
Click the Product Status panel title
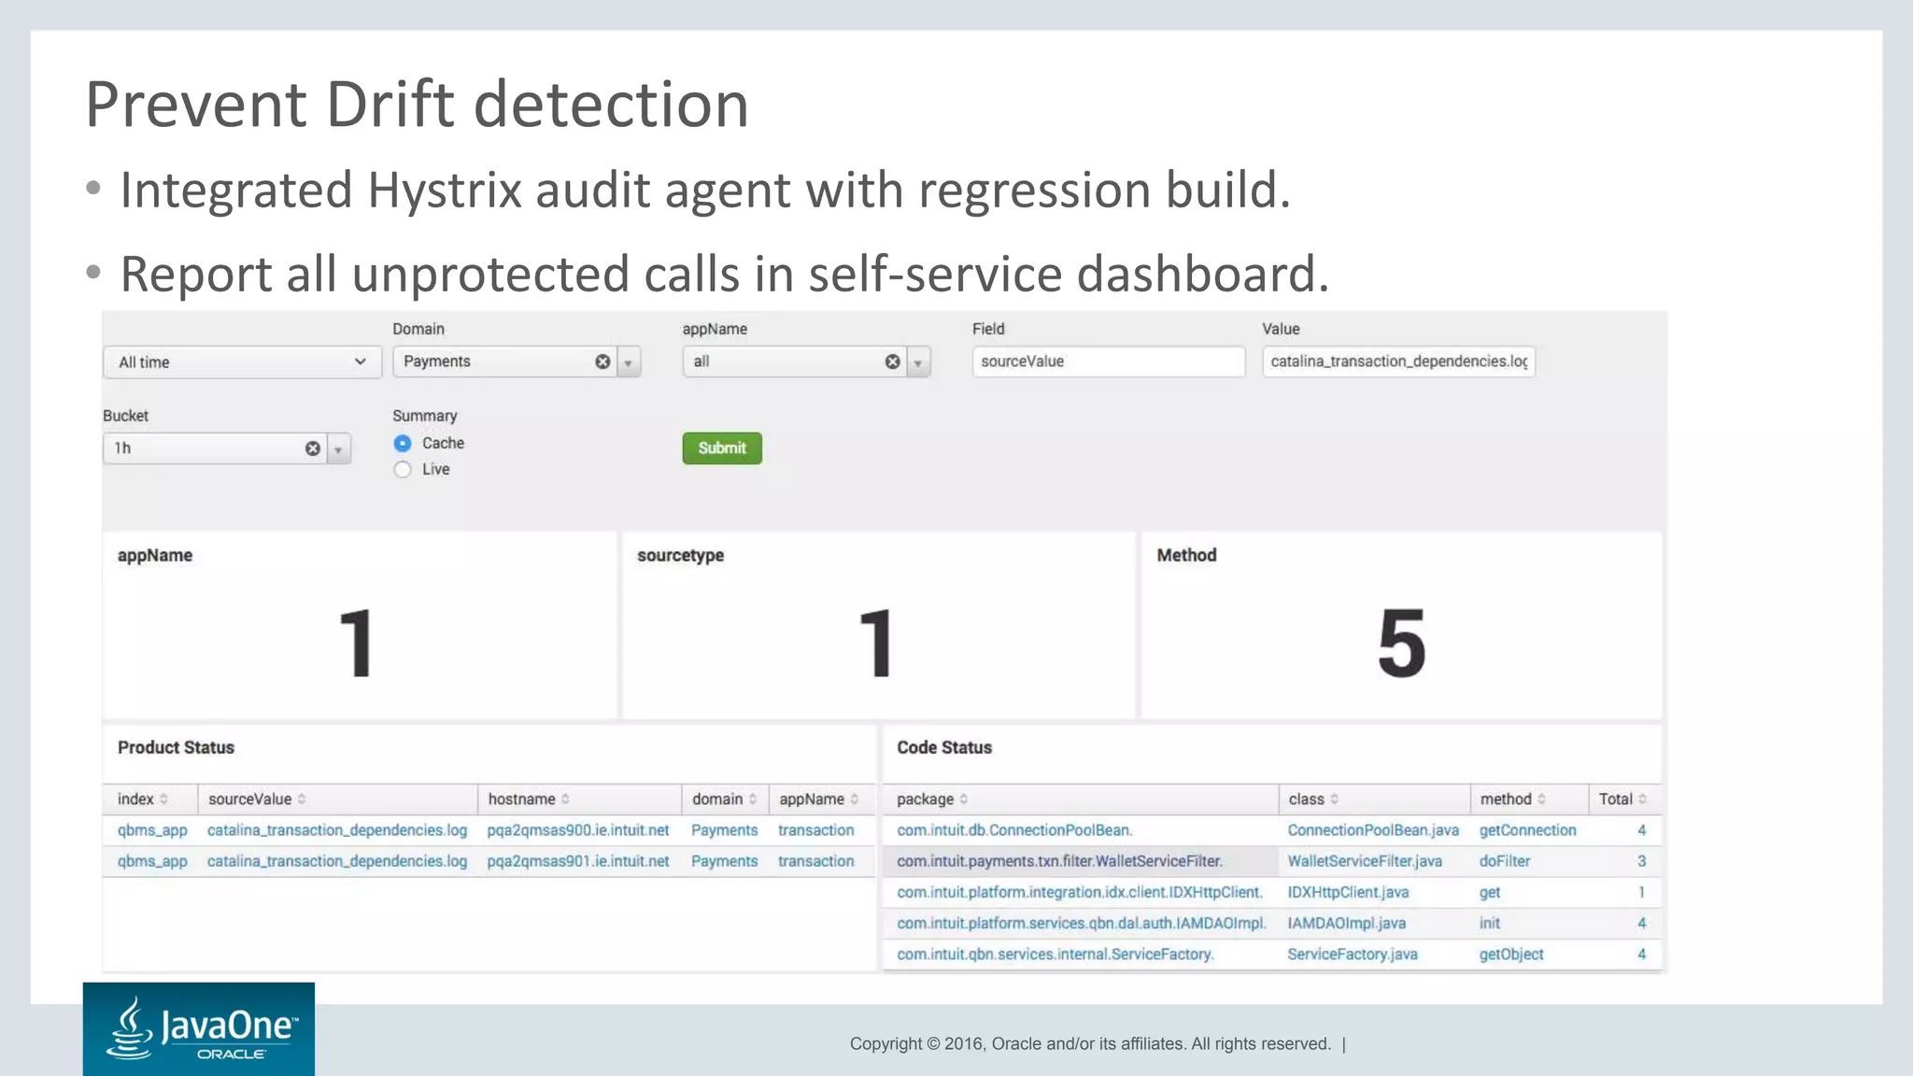coord(176,747)
